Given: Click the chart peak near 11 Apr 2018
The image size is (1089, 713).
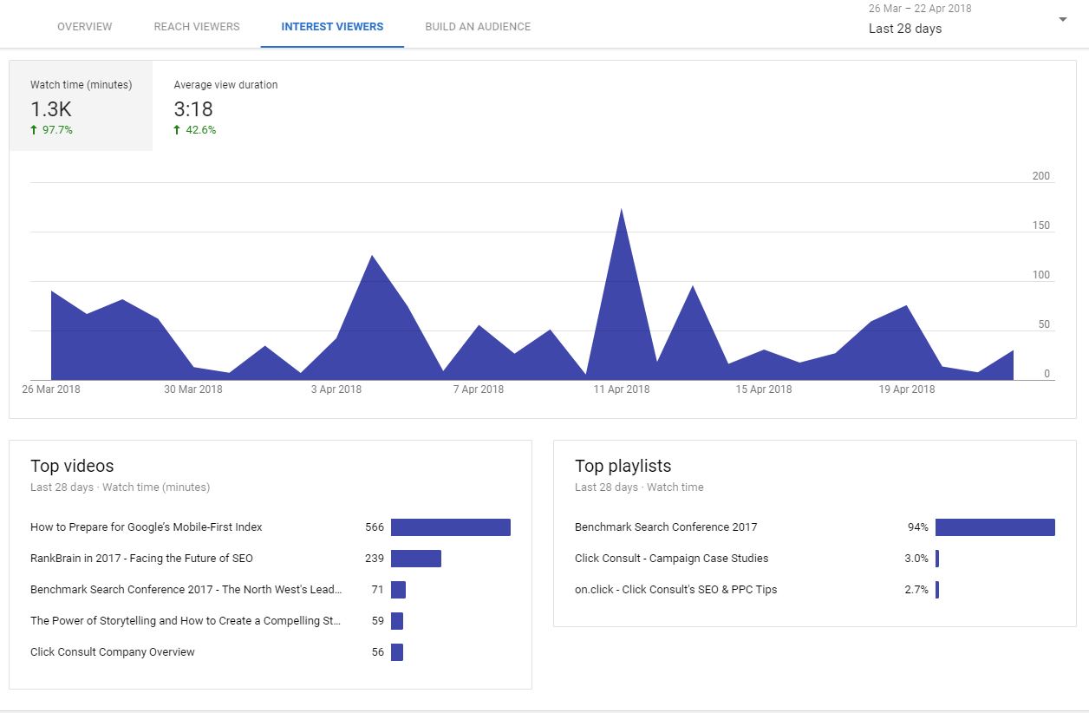Looking at the screenshot, I should pyautogui.click(x=621, y=210).
